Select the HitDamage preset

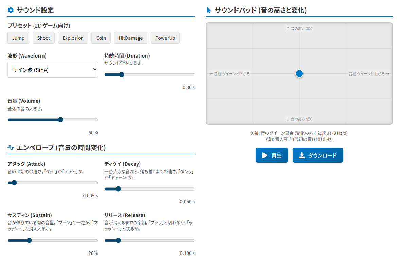pyautogui.click(x=130, y=38)
